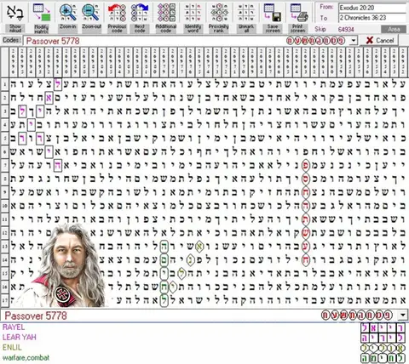Viewport: 409px width, 364px height.
Task: Click the green-boxed letter in row 17
Action: click(164, 300)
